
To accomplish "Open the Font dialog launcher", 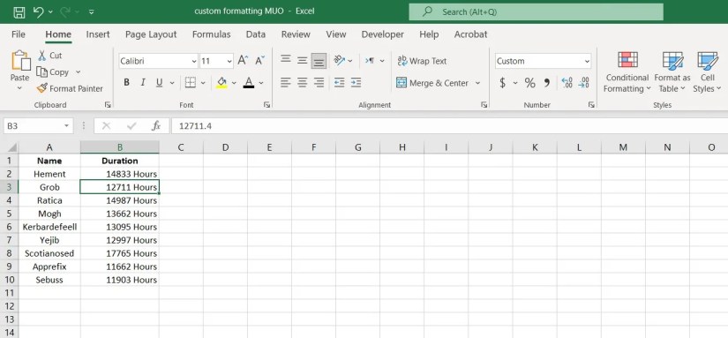I will (267, 105).
